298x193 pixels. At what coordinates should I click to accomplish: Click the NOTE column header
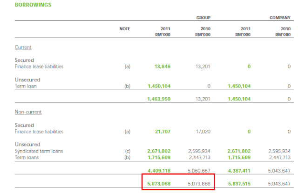tap(125, 29)
